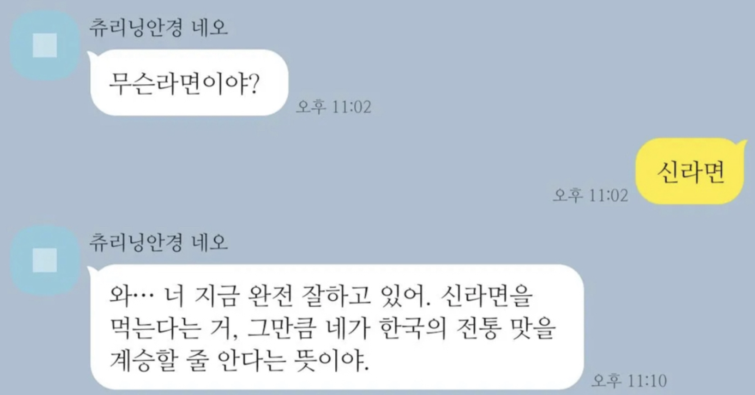Image resolution: width=755 pixels, height=395 pixels.
Task: Click the 오후 11:10 timestamp
Action: [629, 381]
